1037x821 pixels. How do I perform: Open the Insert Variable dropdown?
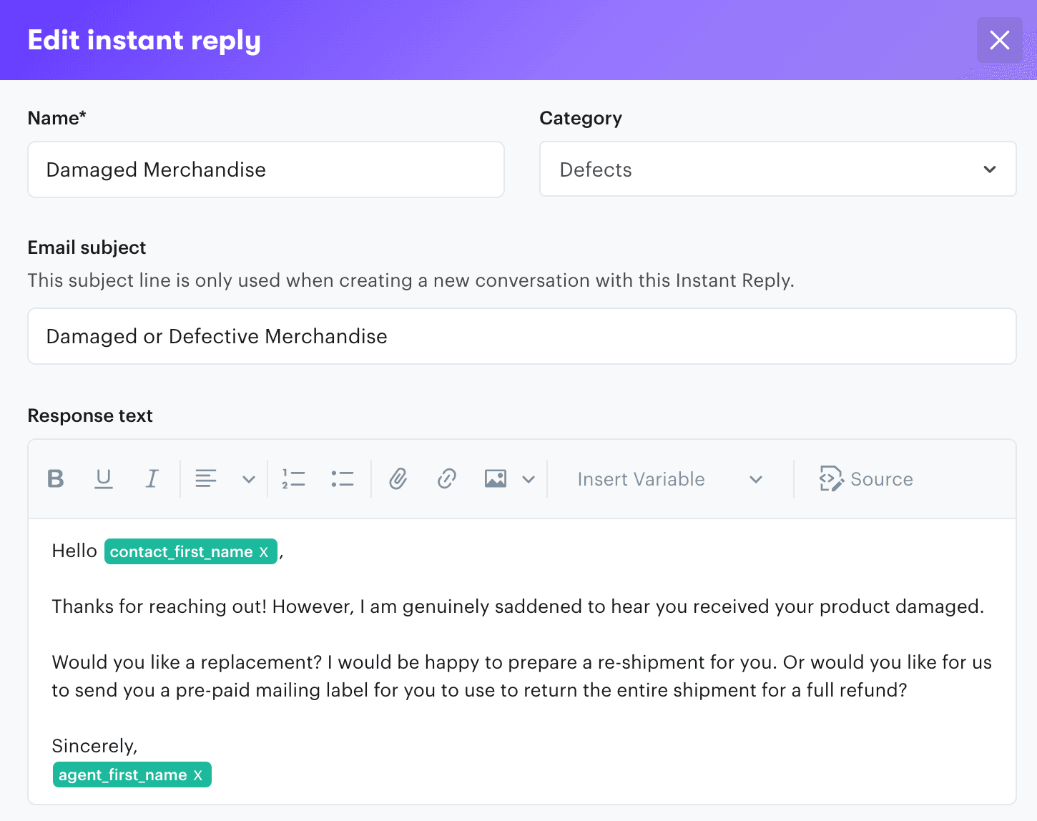[x=669, y=478]
